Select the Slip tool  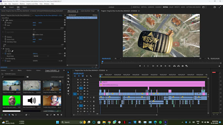click(x=68, y=85)
